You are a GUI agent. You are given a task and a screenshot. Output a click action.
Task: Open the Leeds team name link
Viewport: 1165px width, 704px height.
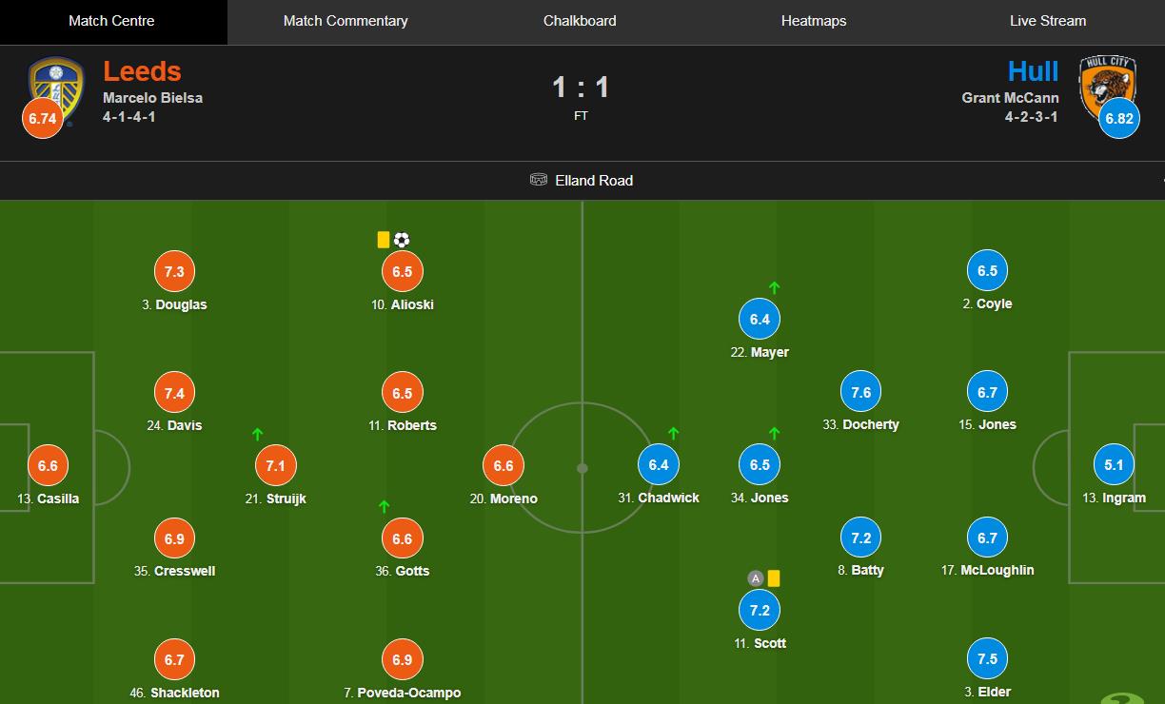click(x=142, y=71)
